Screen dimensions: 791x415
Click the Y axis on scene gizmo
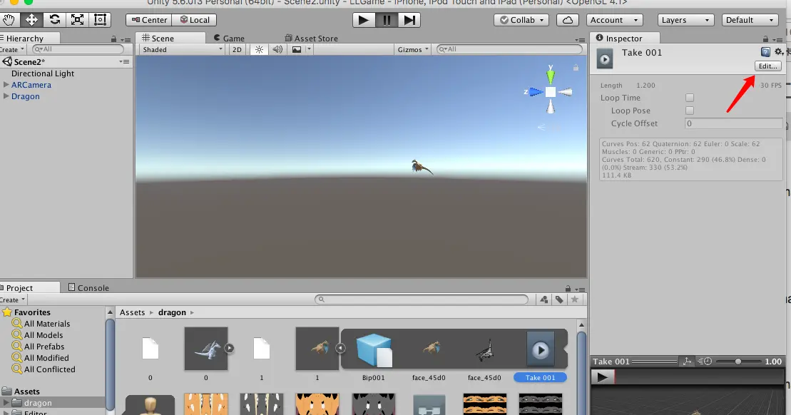point(551,75)
